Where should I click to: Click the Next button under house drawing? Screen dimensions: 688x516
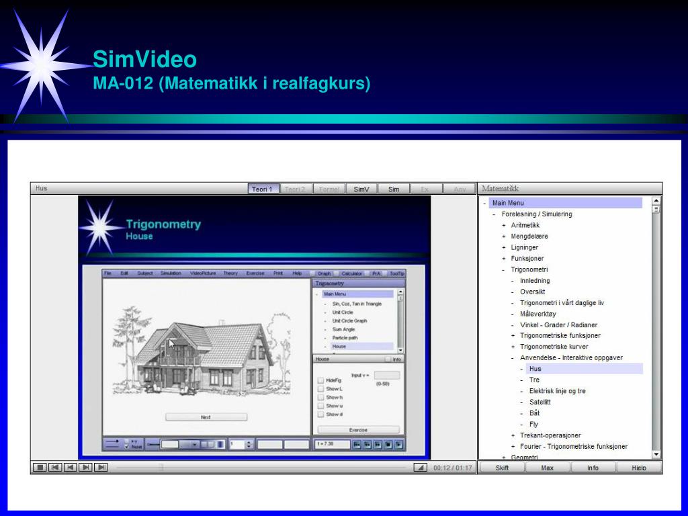(x=206, y=417)
